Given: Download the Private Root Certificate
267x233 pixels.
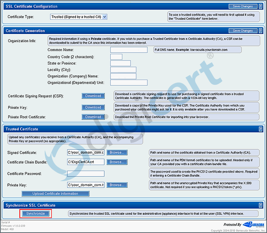Looking at the screenshot, I should (x=93, y=117).
